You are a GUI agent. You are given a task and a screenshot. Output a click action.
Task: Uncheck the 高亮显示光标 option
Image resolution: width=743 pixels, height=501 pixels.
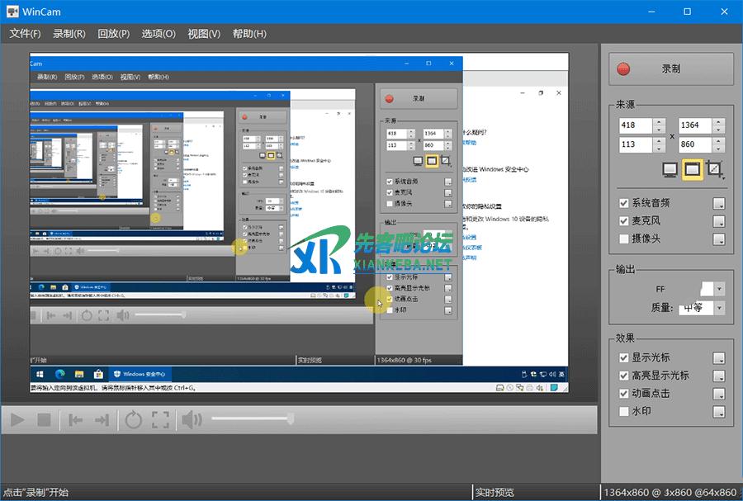click(625, 375)
